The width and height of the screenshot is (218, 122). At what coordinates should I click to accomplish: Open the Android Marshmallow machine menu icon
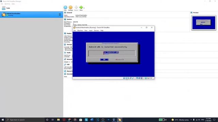point(59,15)
